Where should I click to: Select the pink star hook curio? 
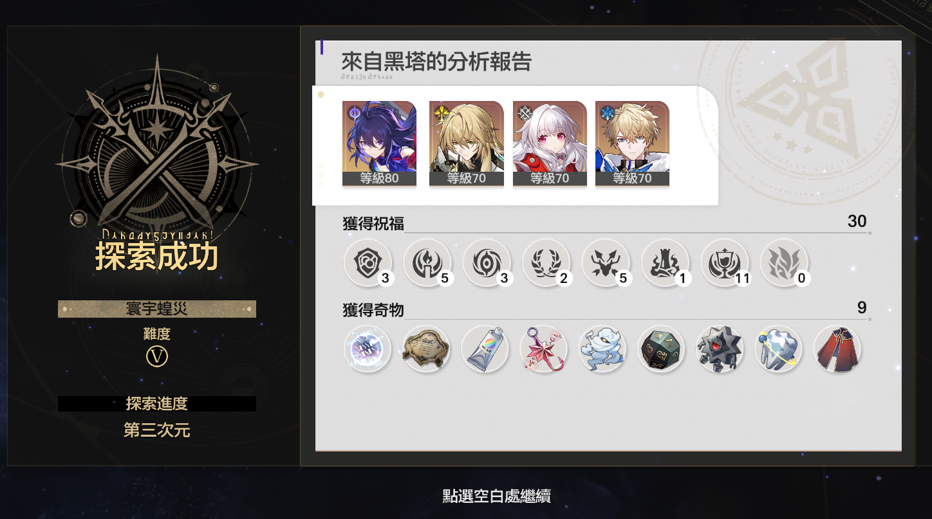pyautogui.click(x=544, y=349)
